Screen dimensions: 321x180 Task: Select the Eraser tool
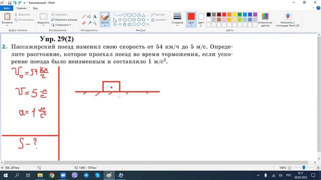[x=84, y=23]
